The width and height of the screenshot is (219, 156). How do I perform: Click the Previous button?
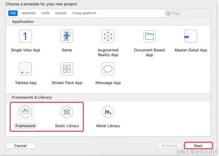[x=170, y=146]
